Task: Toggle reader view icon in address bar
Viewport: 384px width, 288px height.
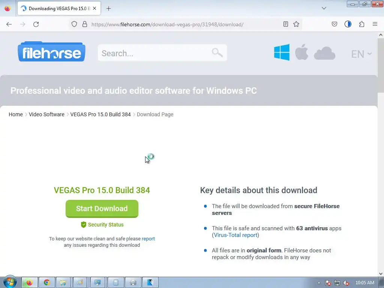Action: (285, 24)
